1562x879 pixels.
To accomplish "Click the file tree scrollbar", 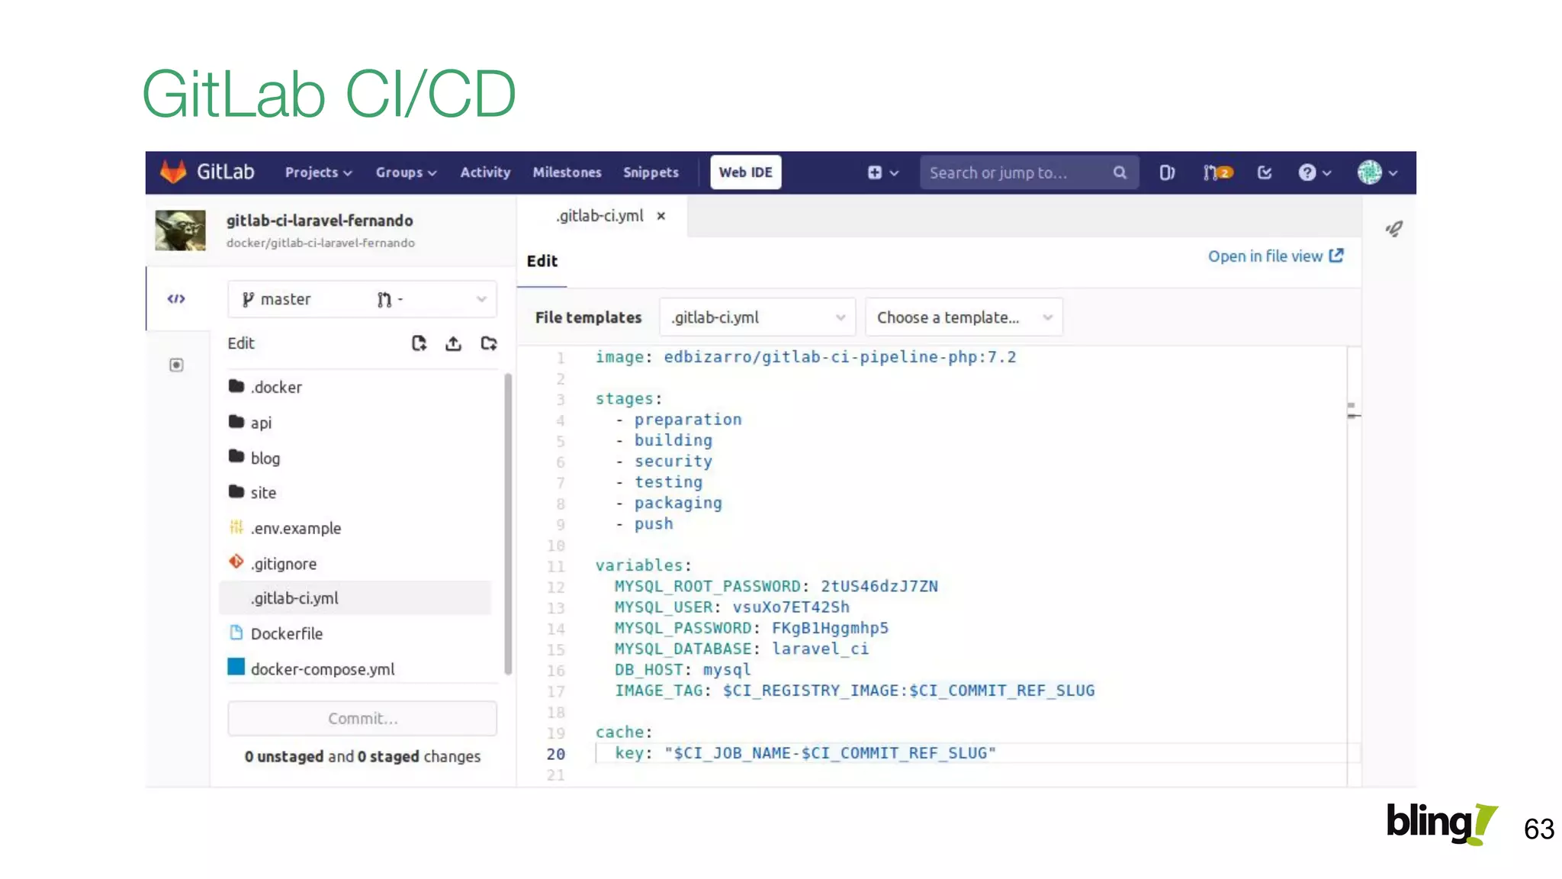I will click(508, 524).
